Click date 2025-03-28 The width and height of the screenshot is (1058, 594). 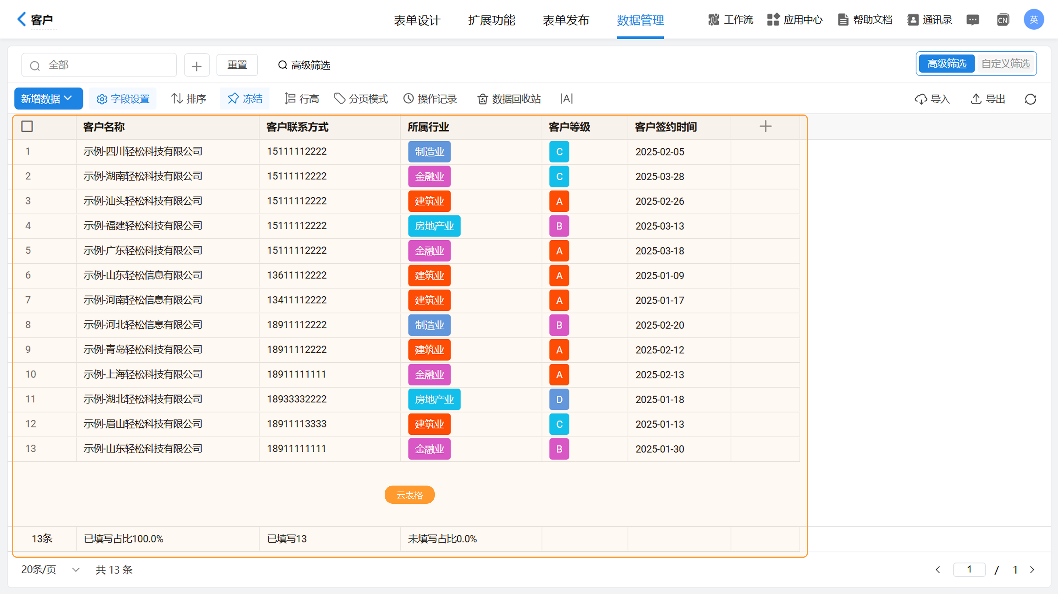coord(660,176)
